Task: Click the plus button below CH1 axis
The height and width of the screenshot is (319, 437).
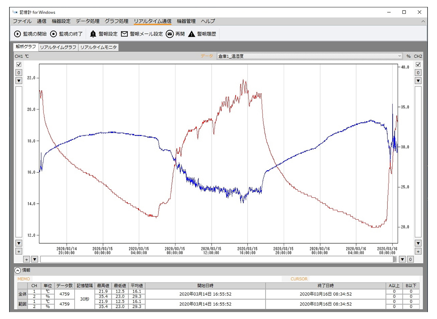Action: click(19, 251)
